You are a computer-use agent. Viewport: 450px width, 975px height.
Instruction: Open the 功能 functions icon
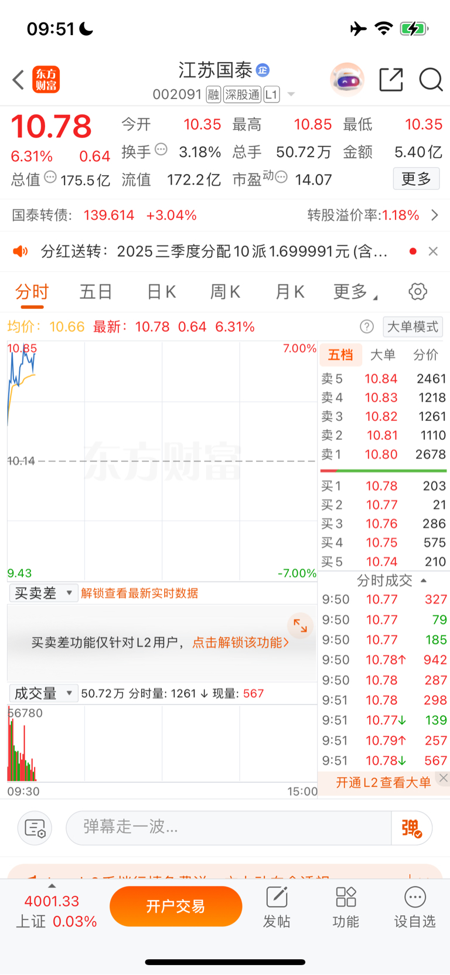(x=346, y=908)
